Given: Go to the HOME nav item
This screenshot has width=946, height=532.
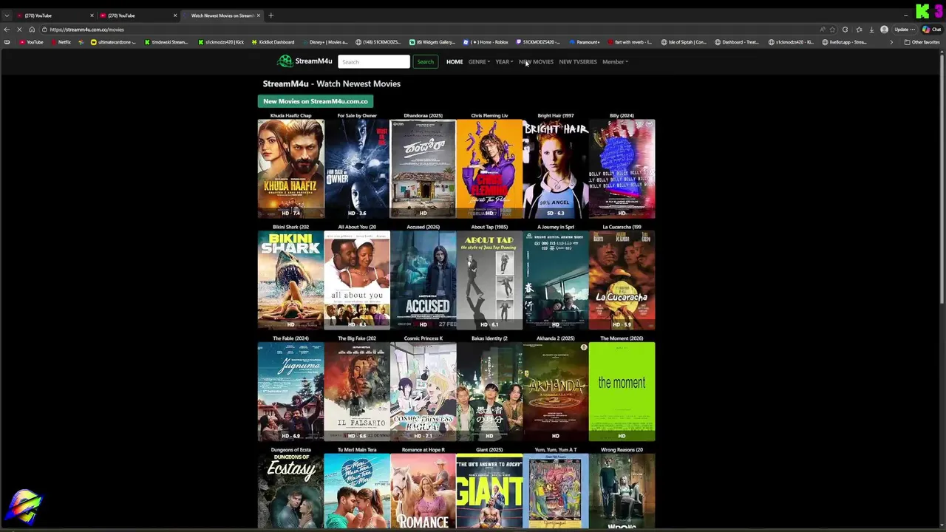Looking at the screenshot, I should tap(455, 62).
